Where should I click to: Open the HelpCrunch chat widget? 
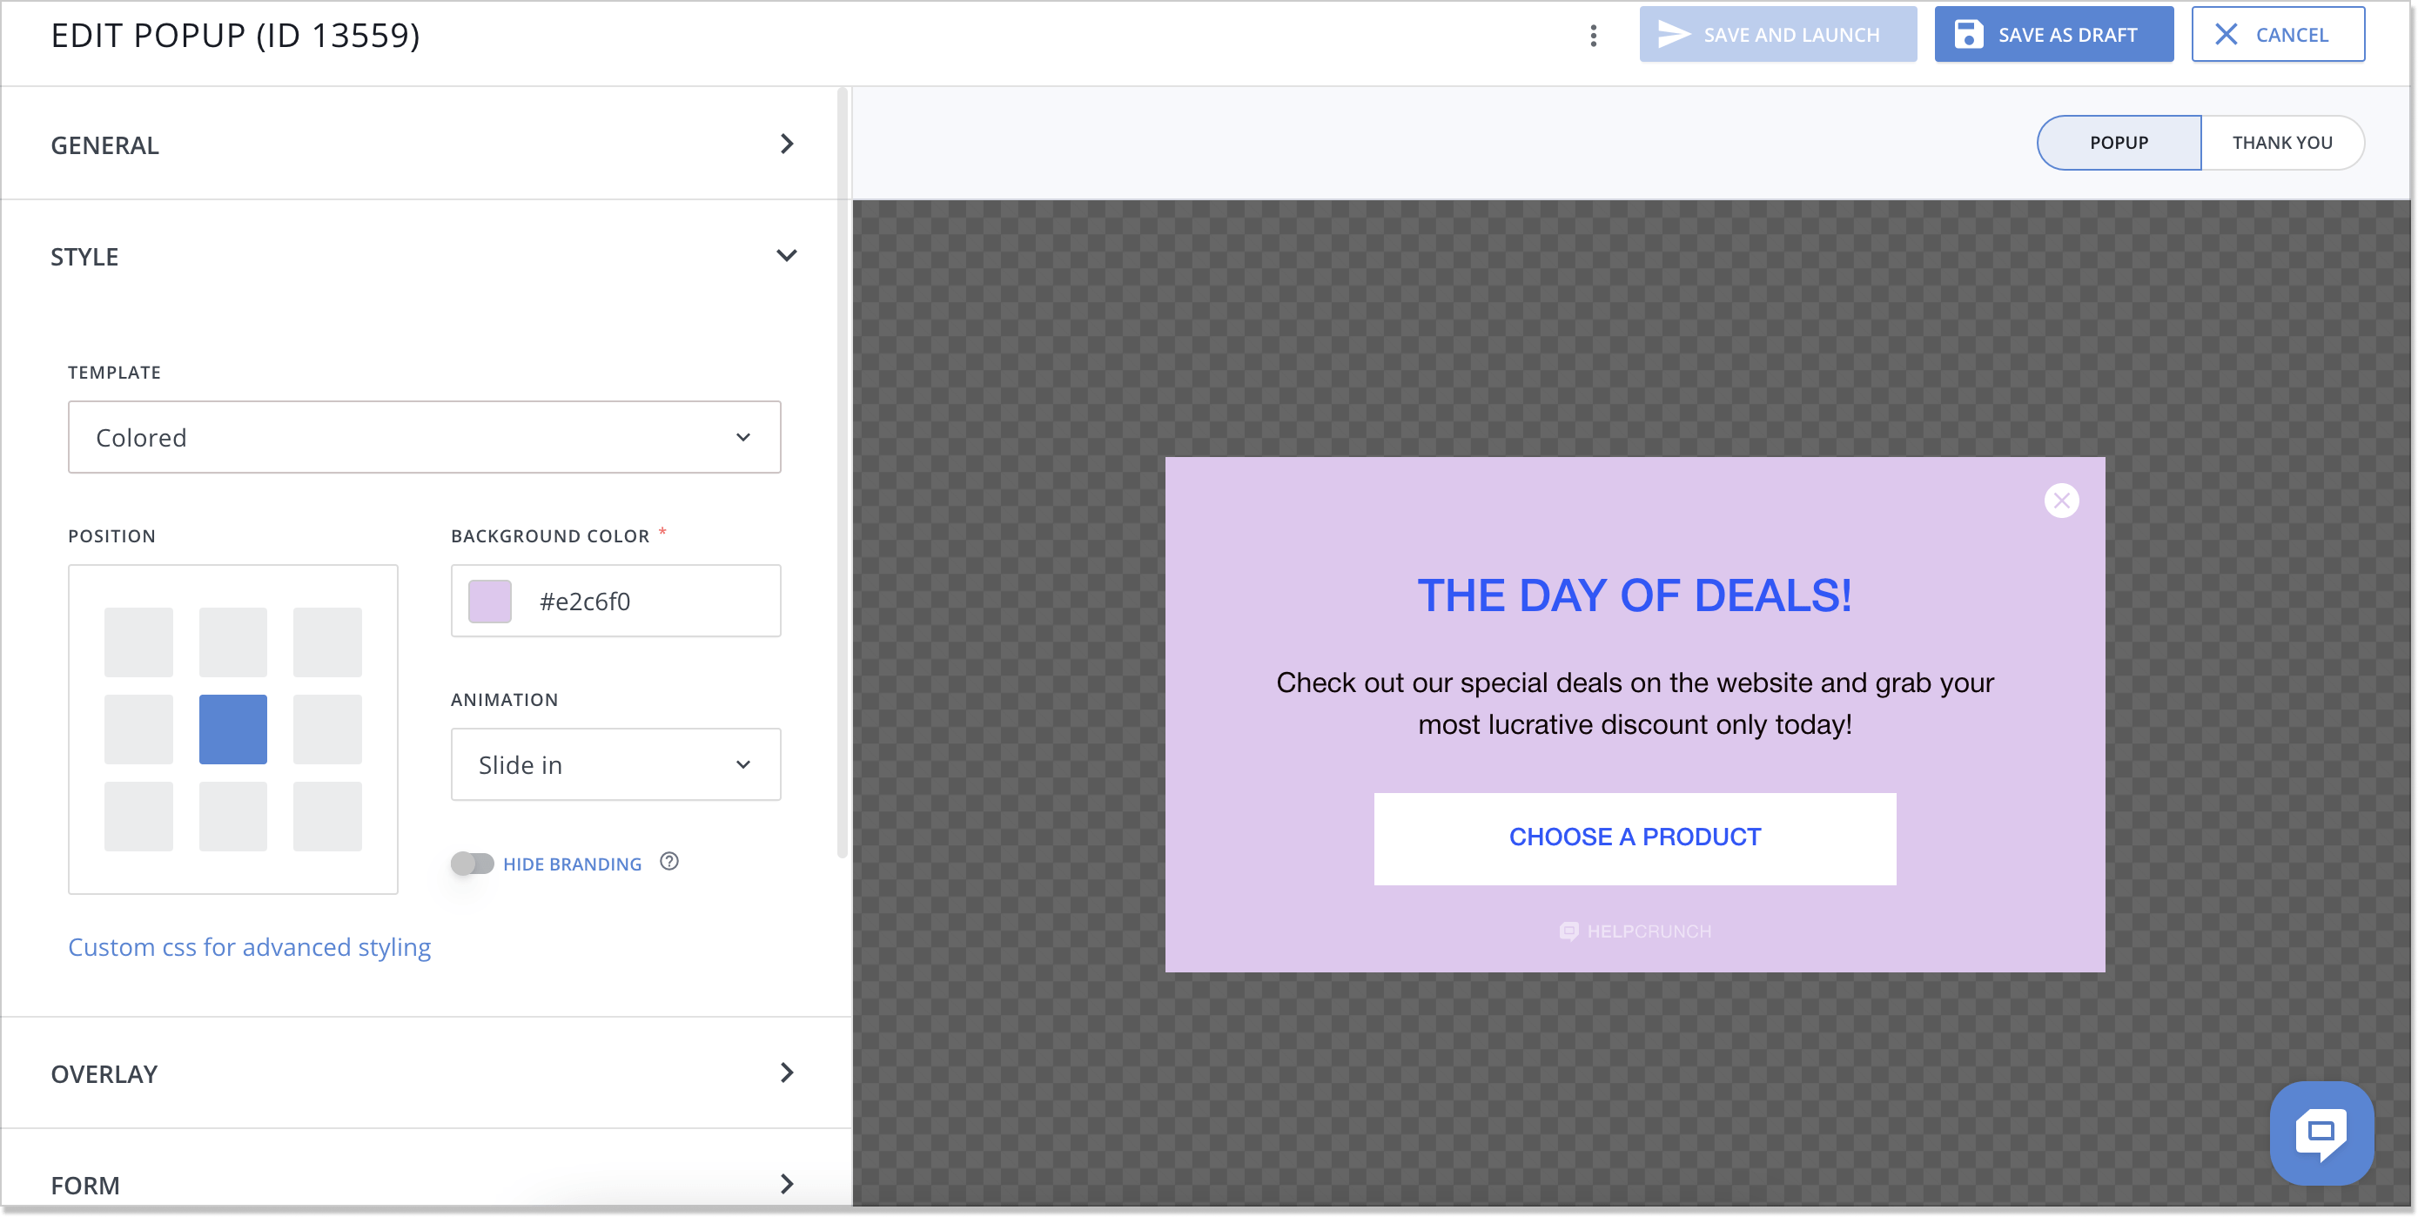[x=2321, y=1133]
